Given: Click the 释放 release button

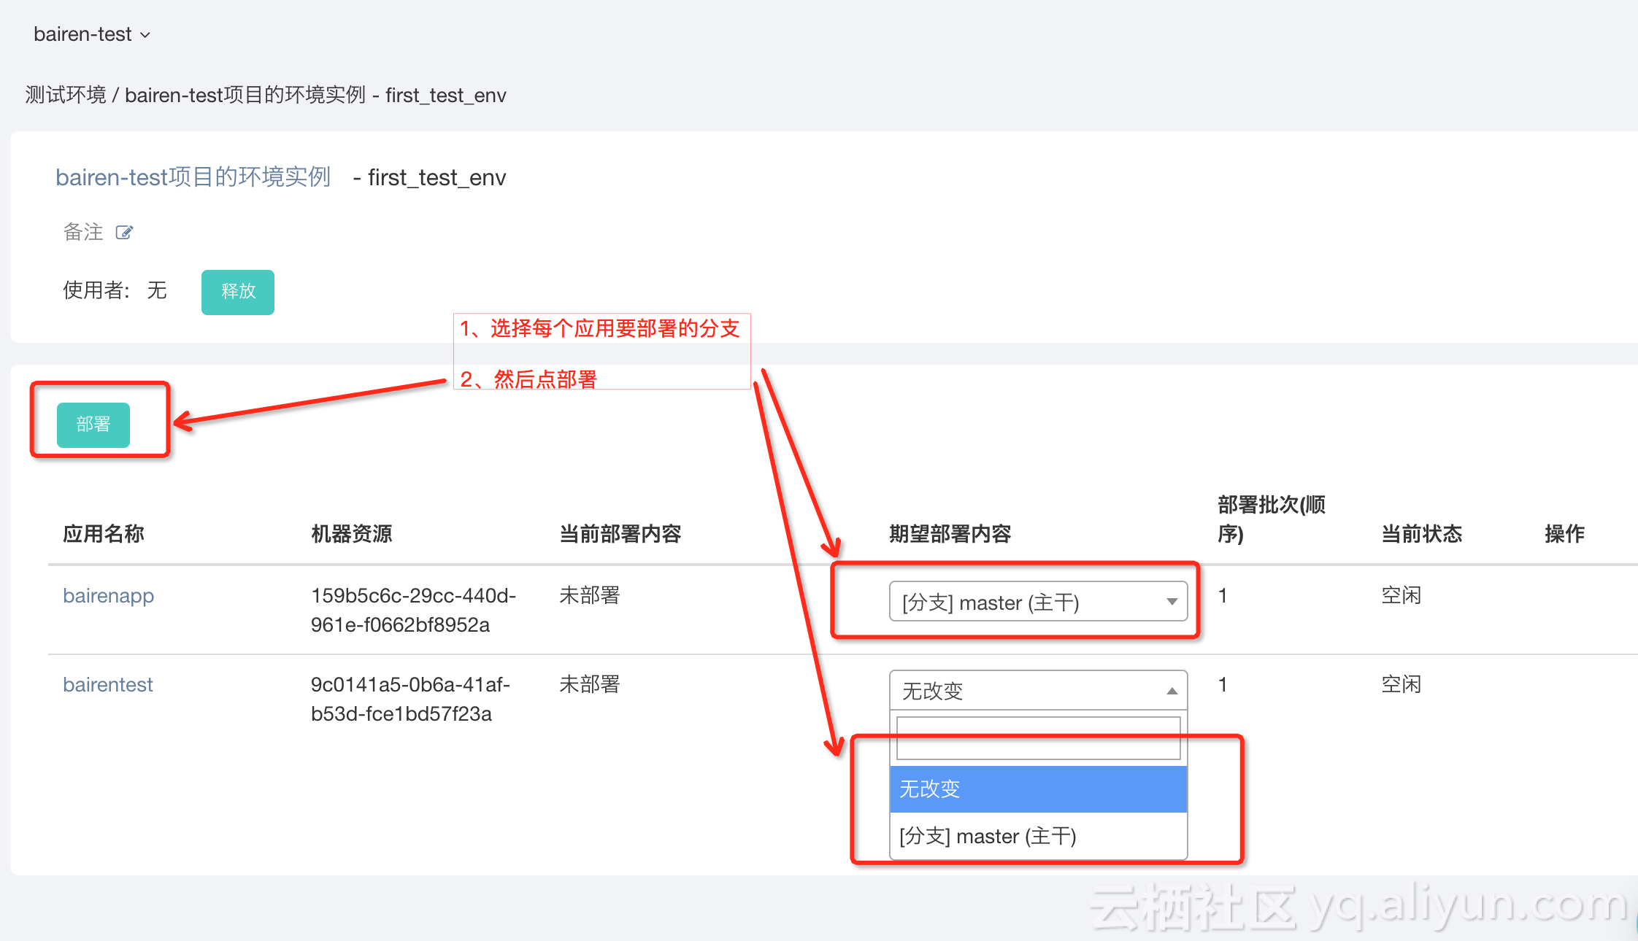Looking at the screenshot, I should tap(238, 292).
